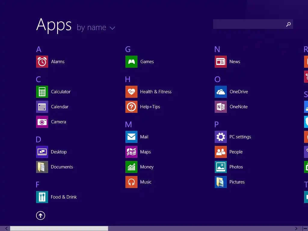Click the 'Food & Drink' label
The height and width of the screenshot is (231, 308).
(64, 197)
